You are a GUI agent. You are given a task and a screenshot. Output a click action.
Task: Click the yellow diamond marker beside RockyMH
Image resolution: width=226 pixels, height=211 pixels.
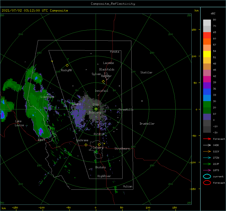pyautogui.click(x=67, y=65)
